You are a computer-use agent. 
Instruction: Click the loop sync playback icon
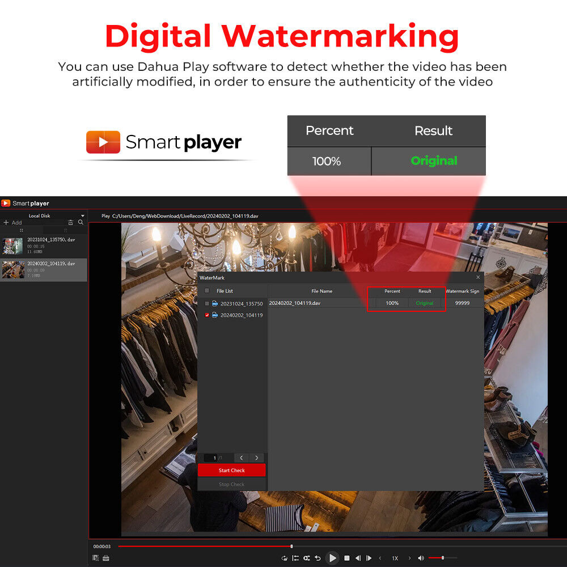[x=285, y=558]
